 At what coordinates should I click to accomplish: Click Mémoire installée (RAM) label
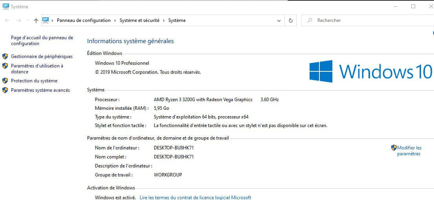(x=122, y=108)
